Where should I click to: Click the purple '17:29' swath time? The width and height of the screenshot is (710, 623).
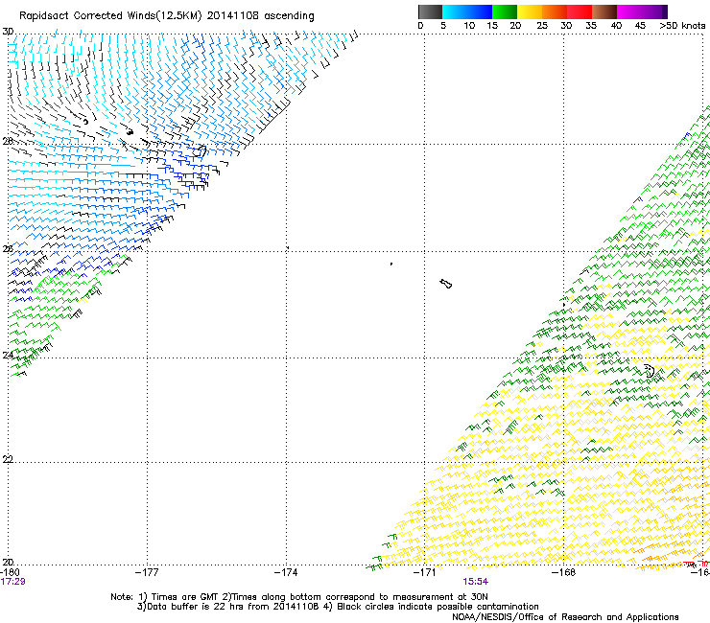tap(12, 582)
